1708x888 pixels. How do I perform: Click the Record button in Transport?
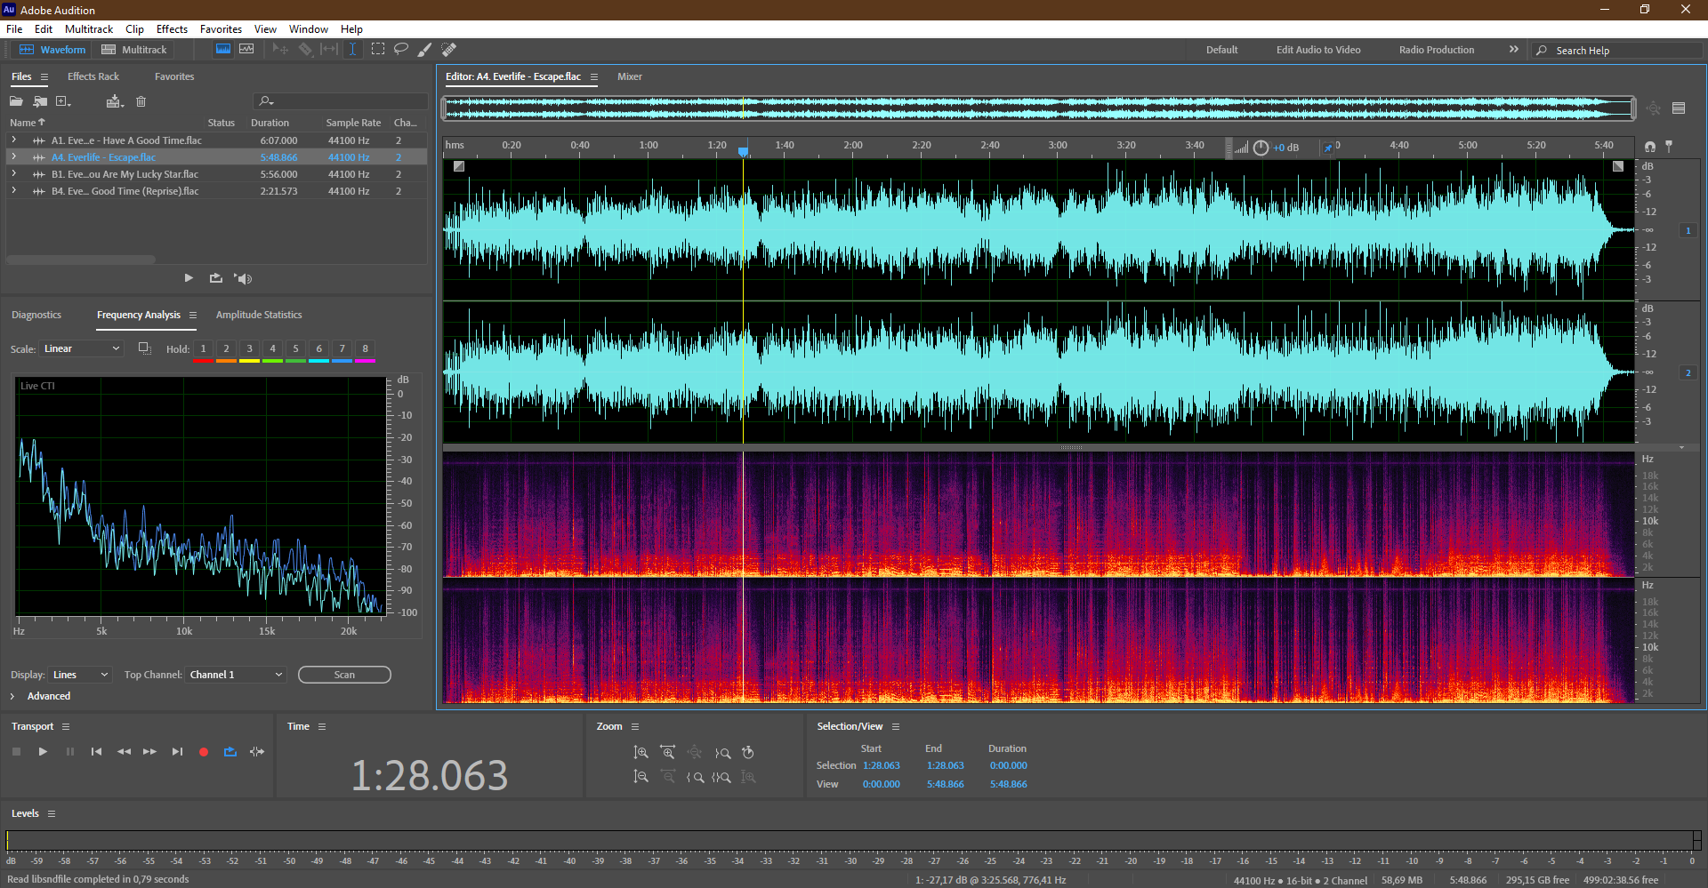coord(204,752)
